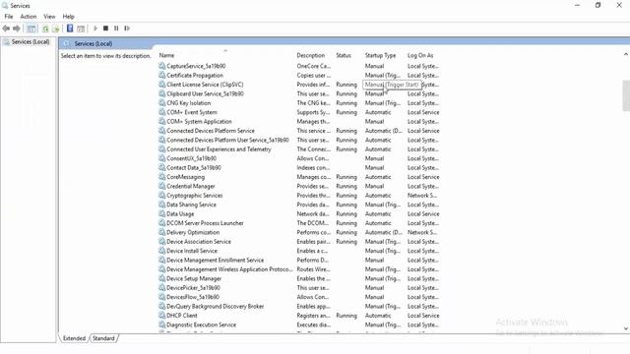Click the gear icon beside Credential Manager
Screen dimensions: 630x354
(161, 186)
